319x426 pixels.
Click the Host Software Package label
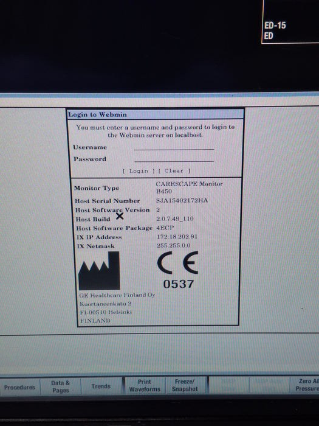click(114, 228)
